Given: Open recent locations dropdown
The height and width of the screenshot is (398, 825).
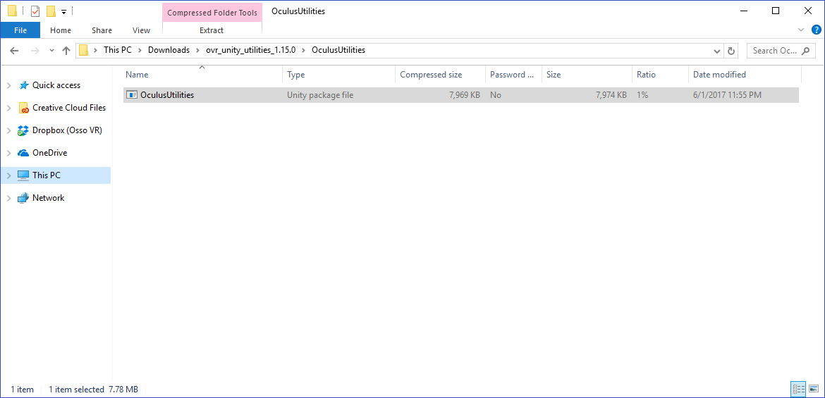Looking at the screenshot, I should 51,51.
